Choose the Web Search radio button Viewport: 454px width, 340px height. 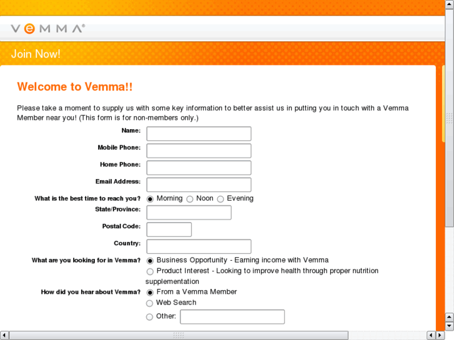click(149, 303)
